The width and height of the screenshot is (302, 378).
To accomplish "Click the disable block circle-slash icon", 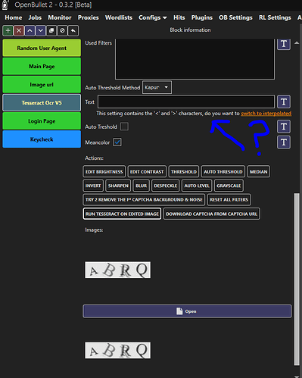I will coord(62,31).
